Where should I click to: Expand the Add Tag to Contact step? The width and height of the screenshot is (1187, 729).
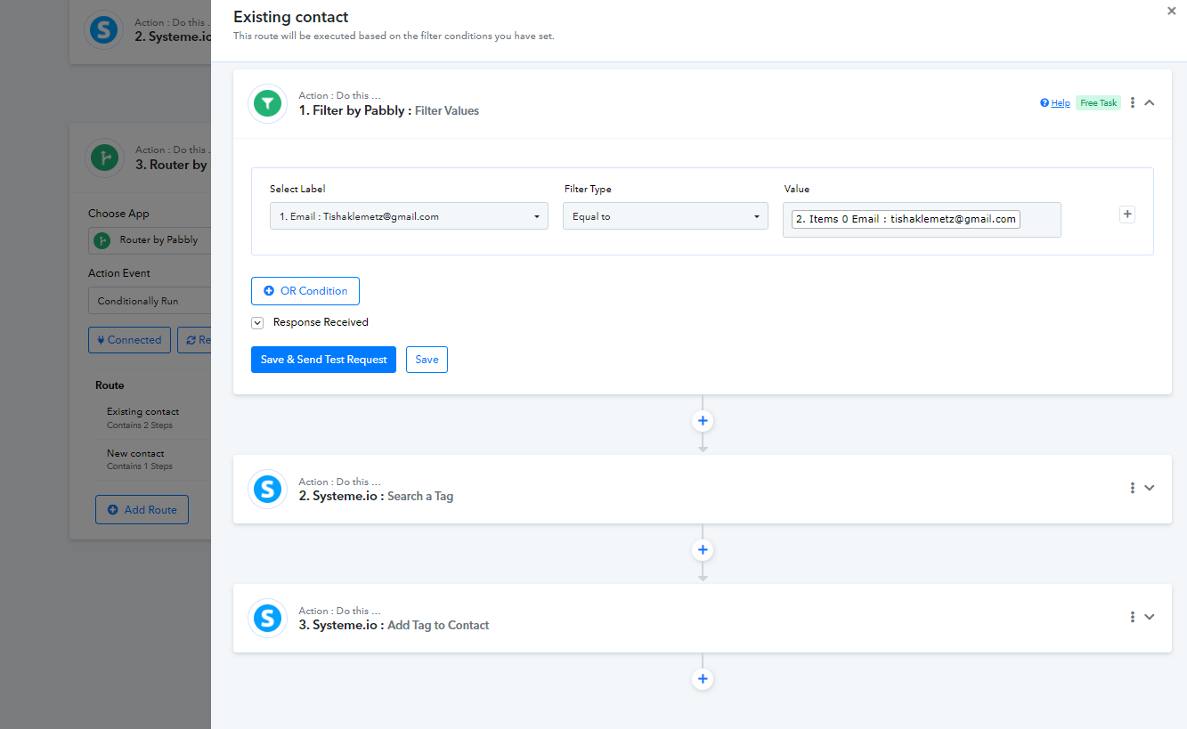1150,617
